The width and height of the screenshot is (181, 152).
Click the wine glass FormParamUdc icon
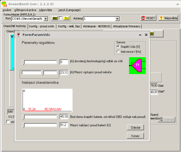click(x=18, y=35)
